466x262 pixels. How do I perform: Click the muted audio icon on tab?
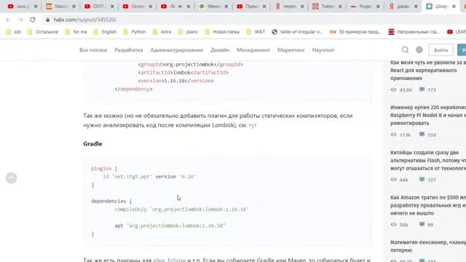(x=180, y=7)
